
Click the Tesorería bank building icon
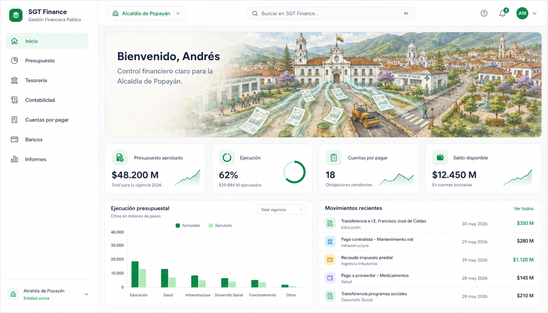(x=14, y=80)
